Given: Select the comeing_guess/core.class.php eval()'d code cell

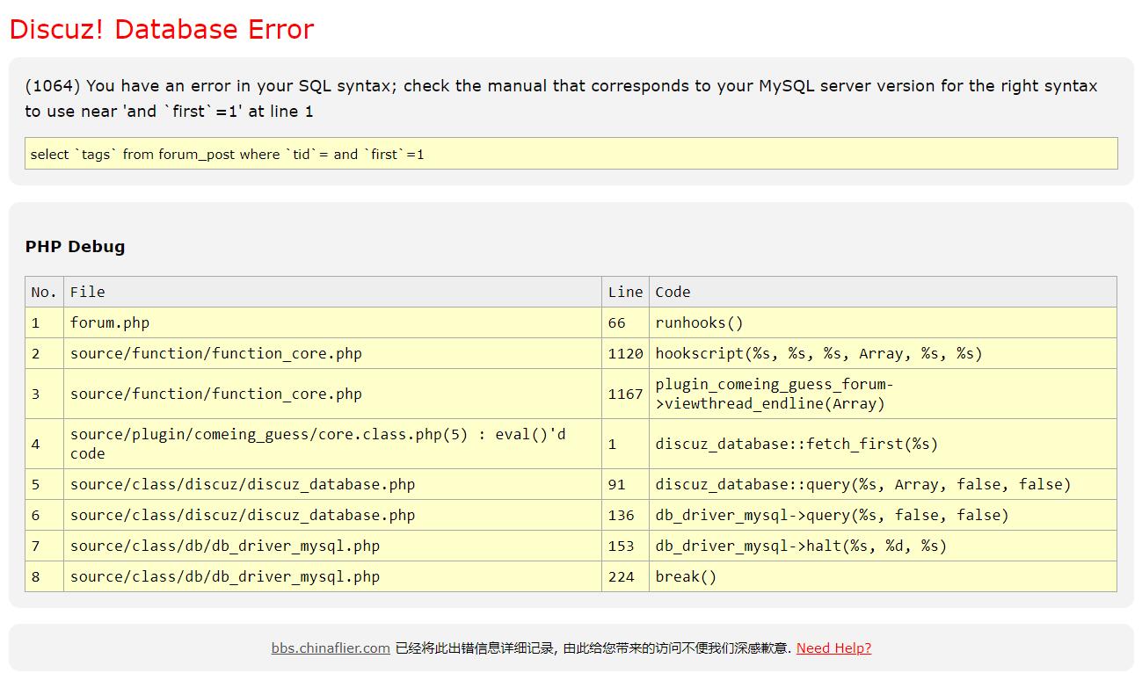Looking at the screenshot, I should (332, 444).
